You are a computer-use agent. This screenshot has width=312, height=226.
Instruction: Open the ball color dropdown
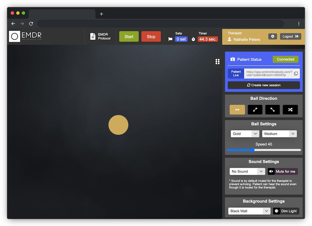[245, 134]
